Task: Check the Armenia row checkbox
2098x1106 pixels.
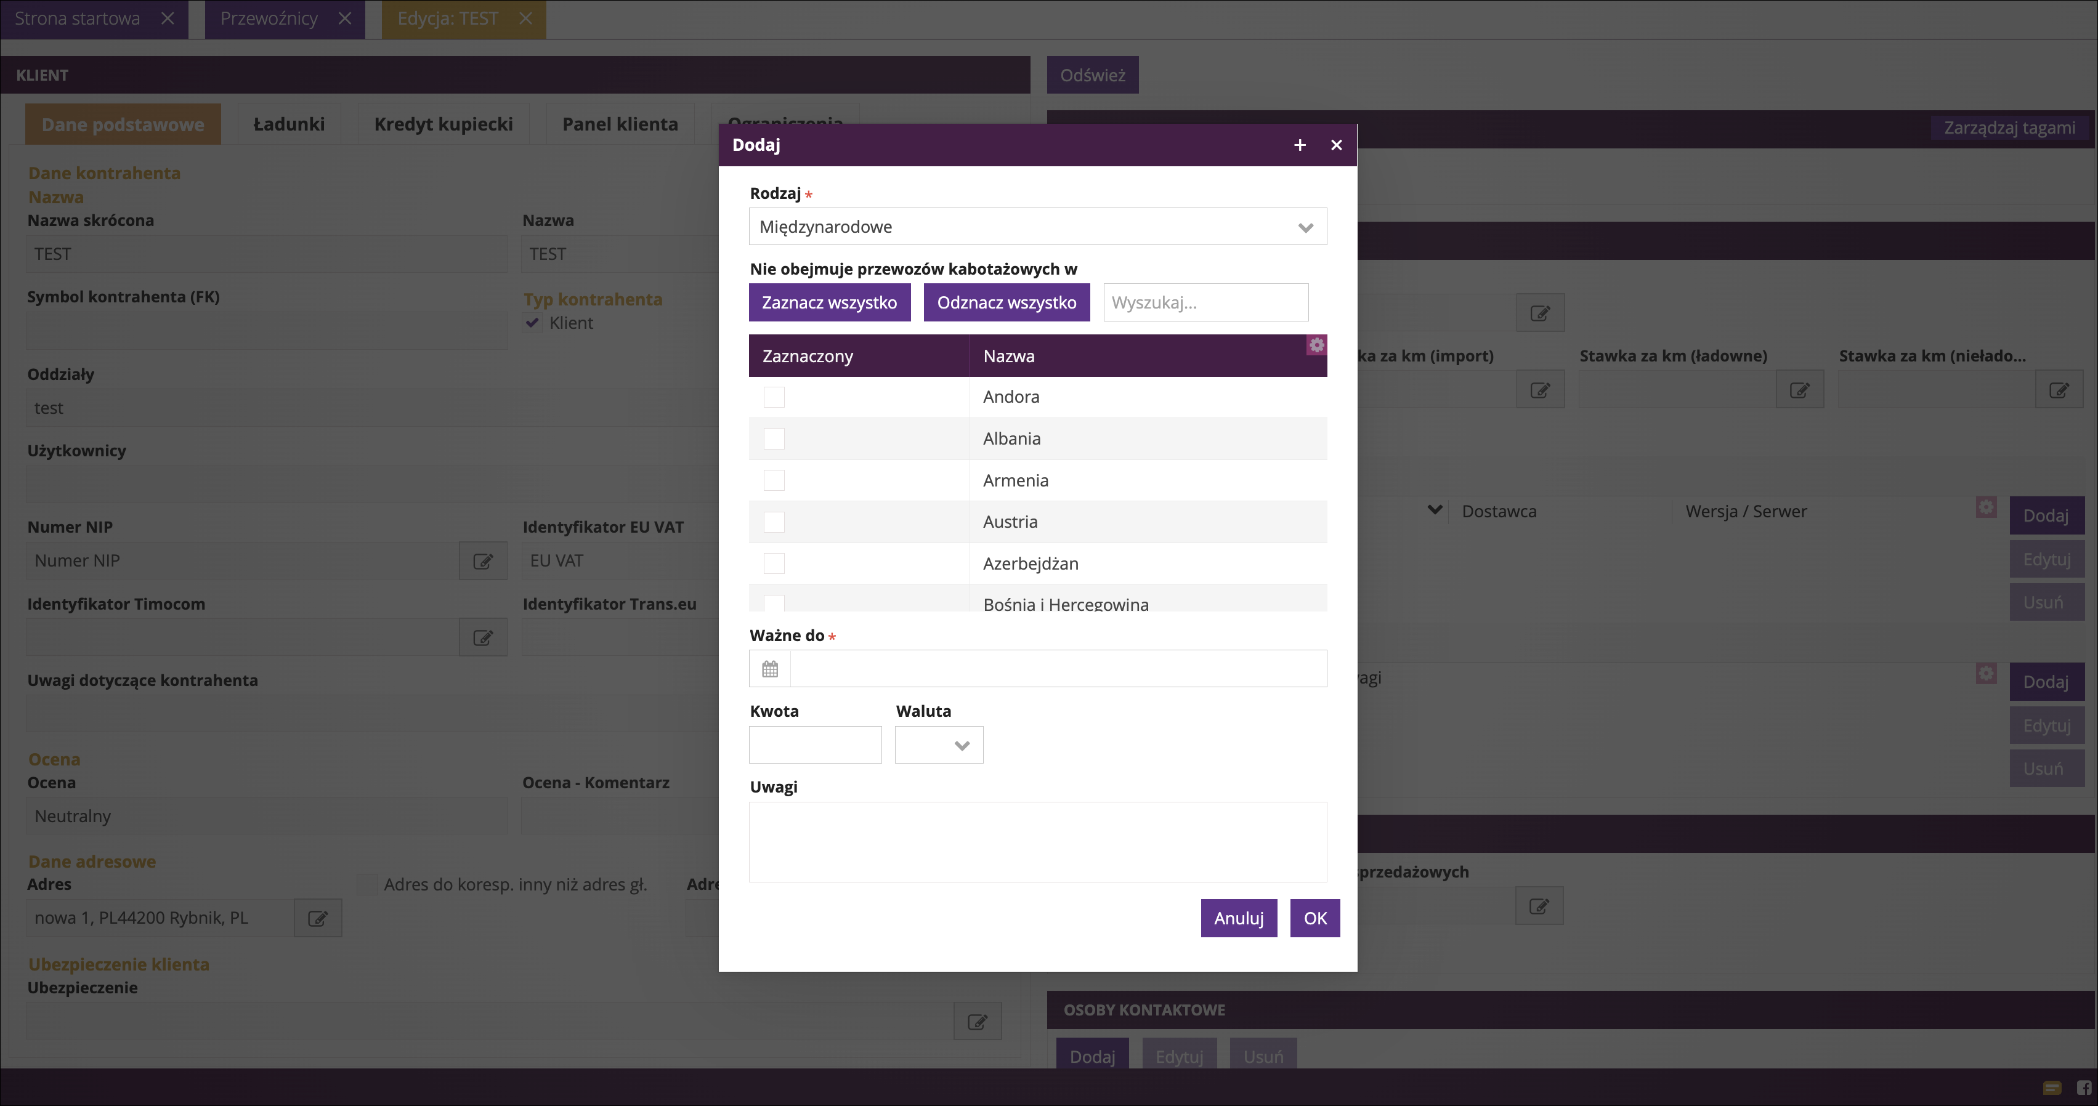Action: 774,480
